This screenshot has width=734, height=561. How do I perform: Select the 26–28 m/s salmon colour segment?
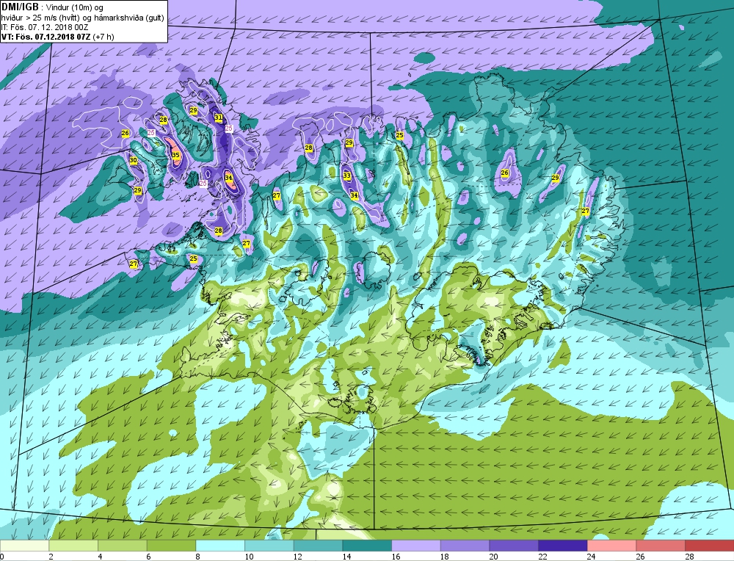(660, 546)
